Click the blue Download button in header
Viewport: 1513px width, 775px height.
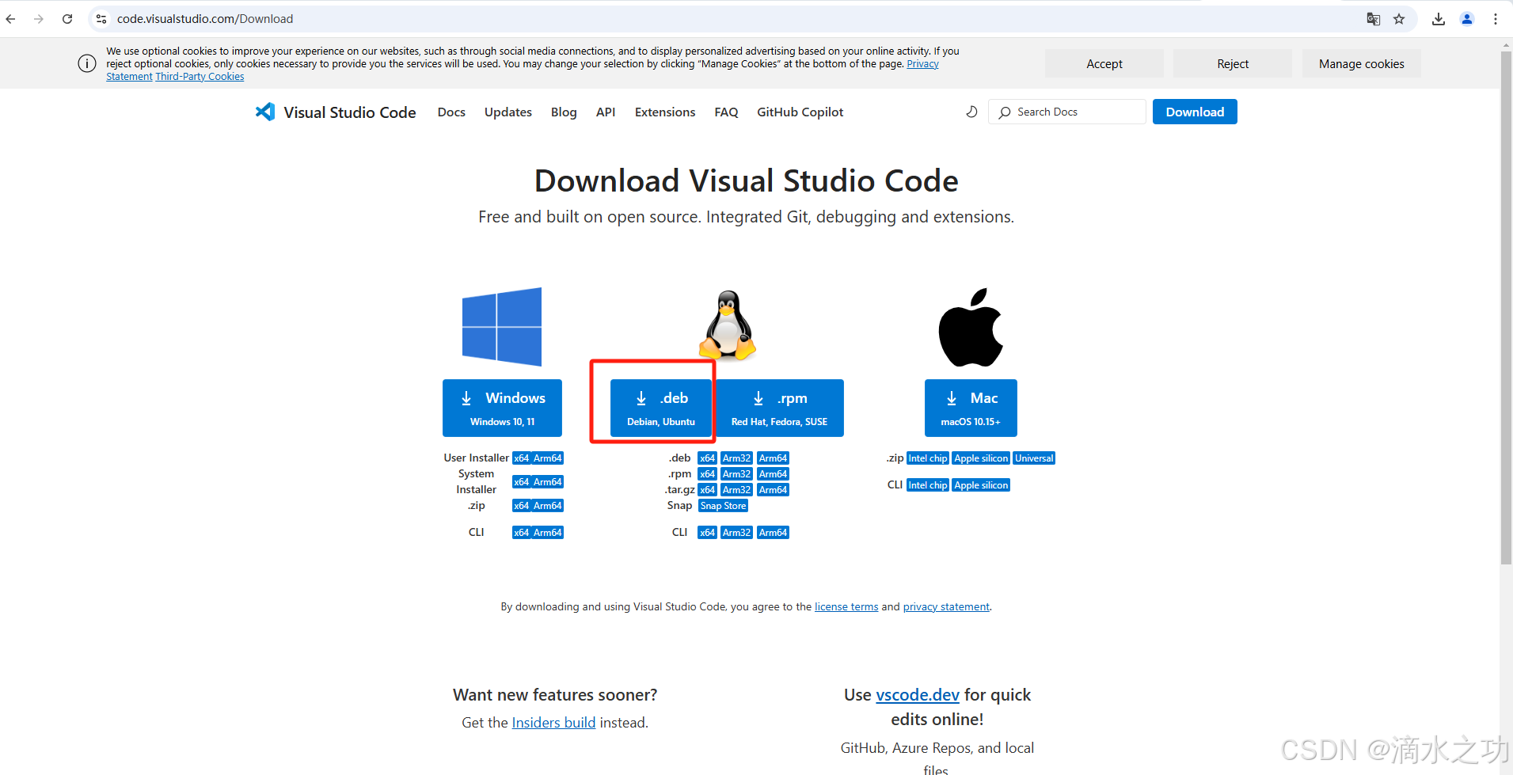pos(1195,112)
